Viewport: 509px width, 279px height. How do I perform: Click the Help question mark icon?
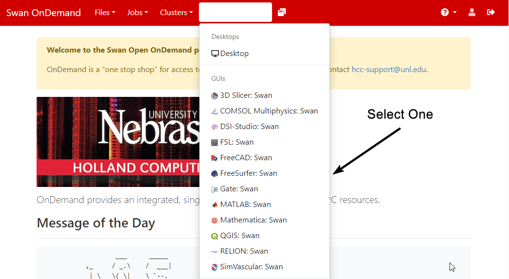[445, 12]
